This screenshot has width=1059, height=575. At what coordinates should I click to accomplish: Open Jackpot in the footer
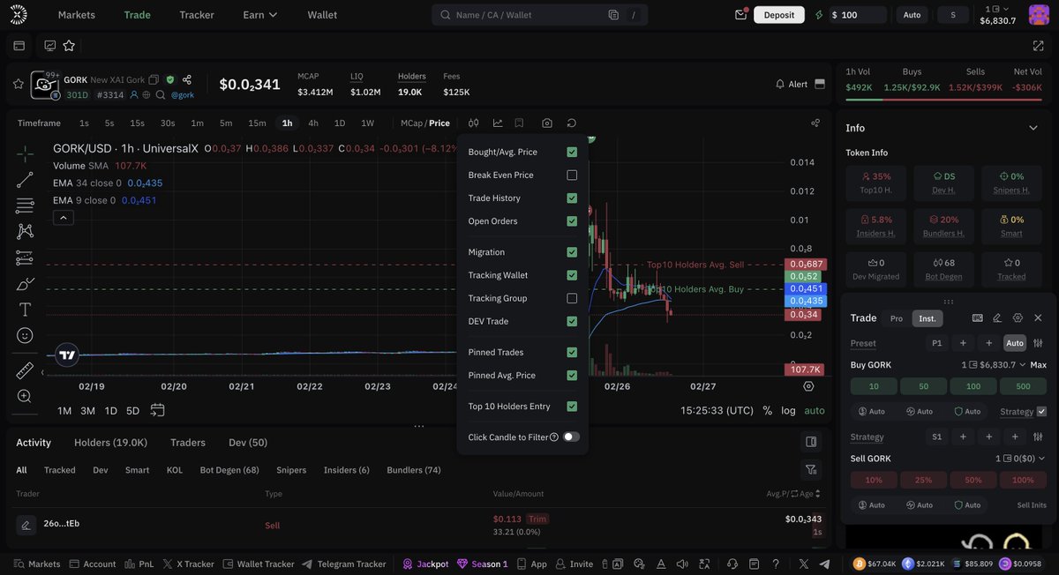tap(425, 564)
